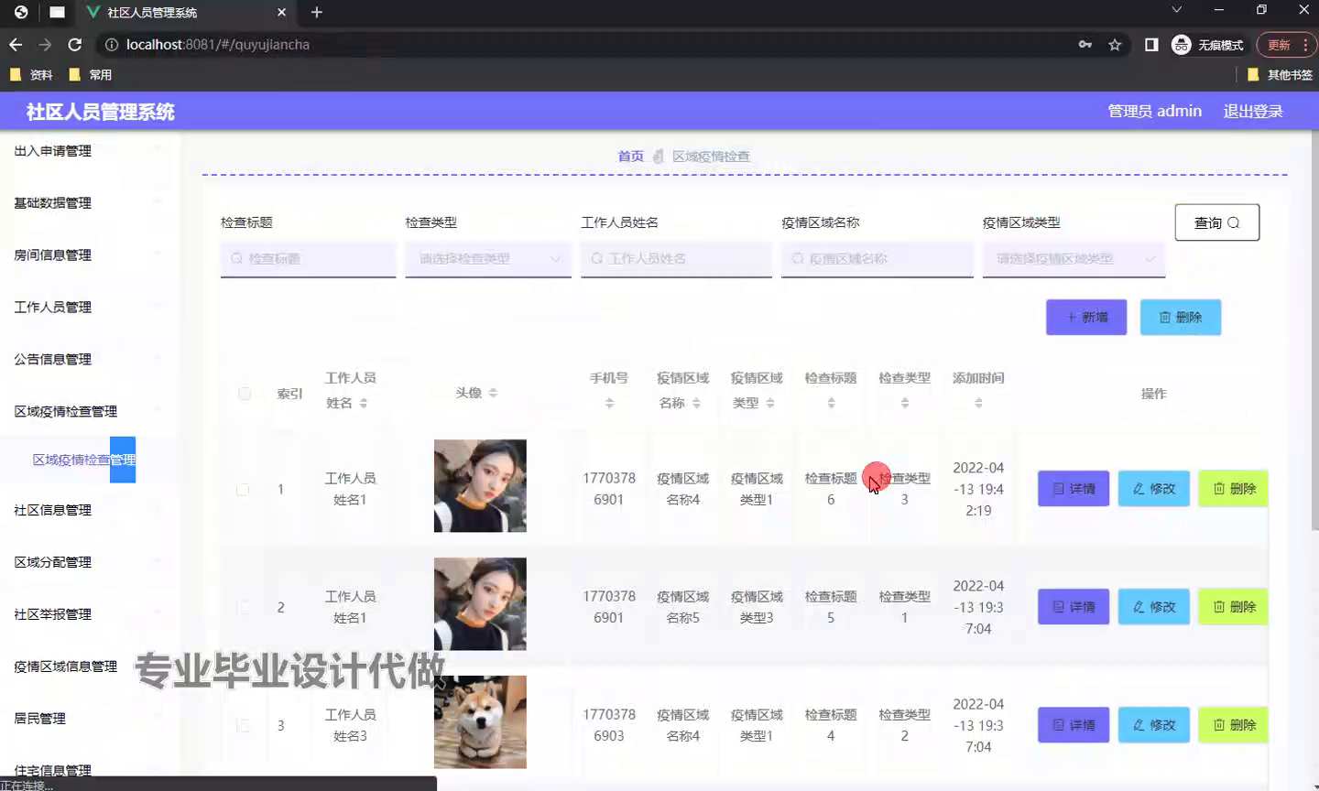Select 区域疫情检查管理 submenu item

point(83,460)
